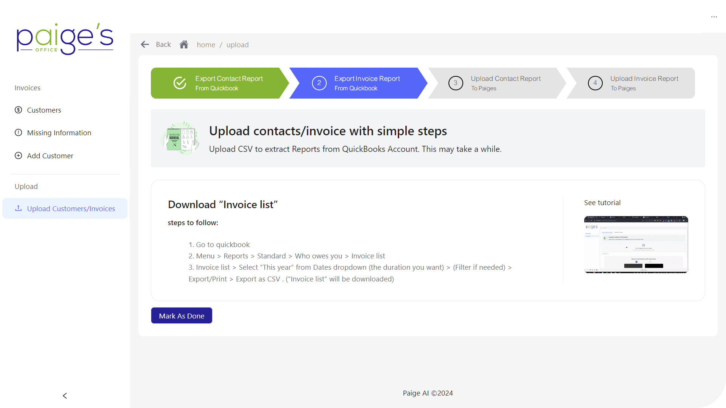Click the Add Customer plus icon
726x408 pixels.
(x=18, y=156)
